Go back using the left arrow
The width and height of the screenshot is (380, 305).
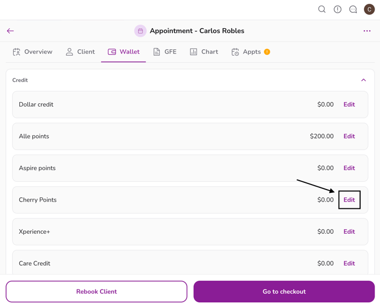pos(10,31)
